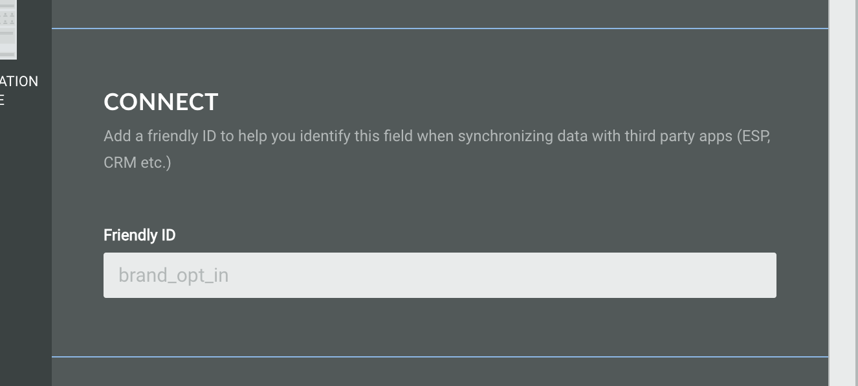Click the panel section below the bottom divider

[440, 372]
